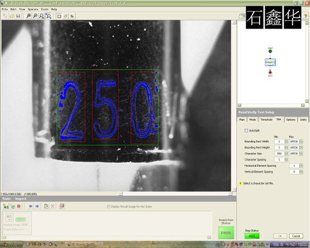Click the blue right arrow step icon

[x=37, y=206]
